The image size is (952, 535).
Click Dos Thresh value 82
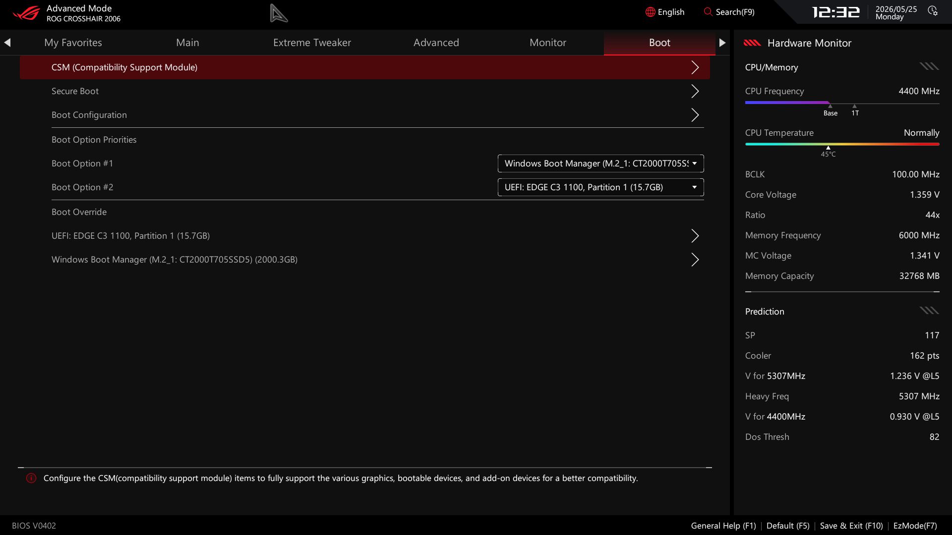coord(934,437)
